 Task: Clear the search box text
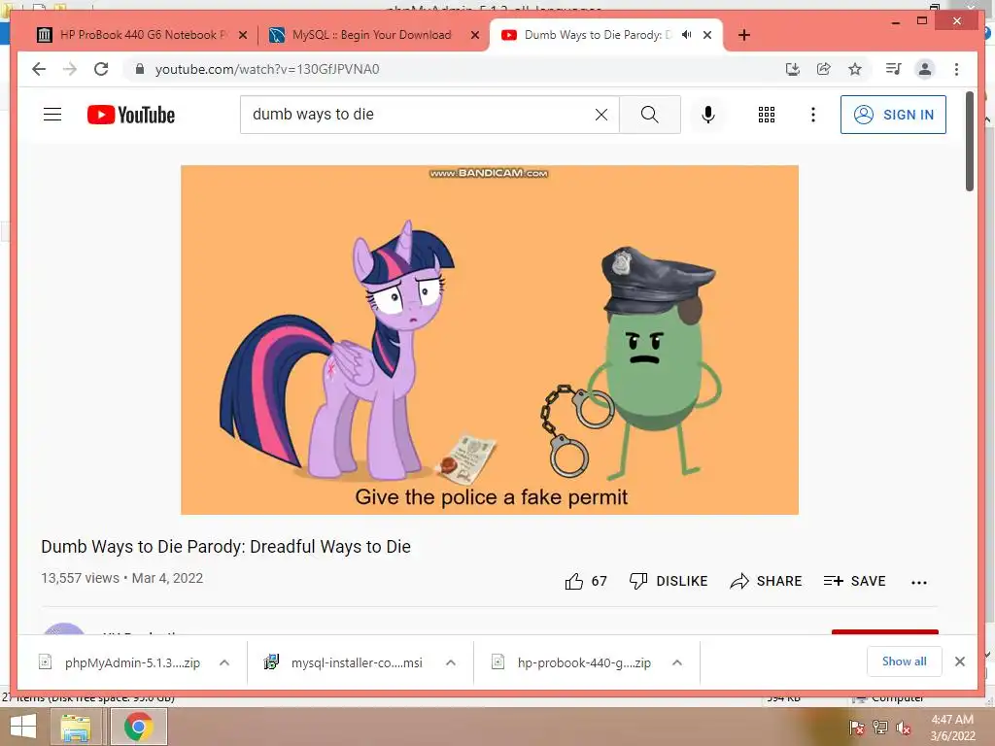pos(600,115)
